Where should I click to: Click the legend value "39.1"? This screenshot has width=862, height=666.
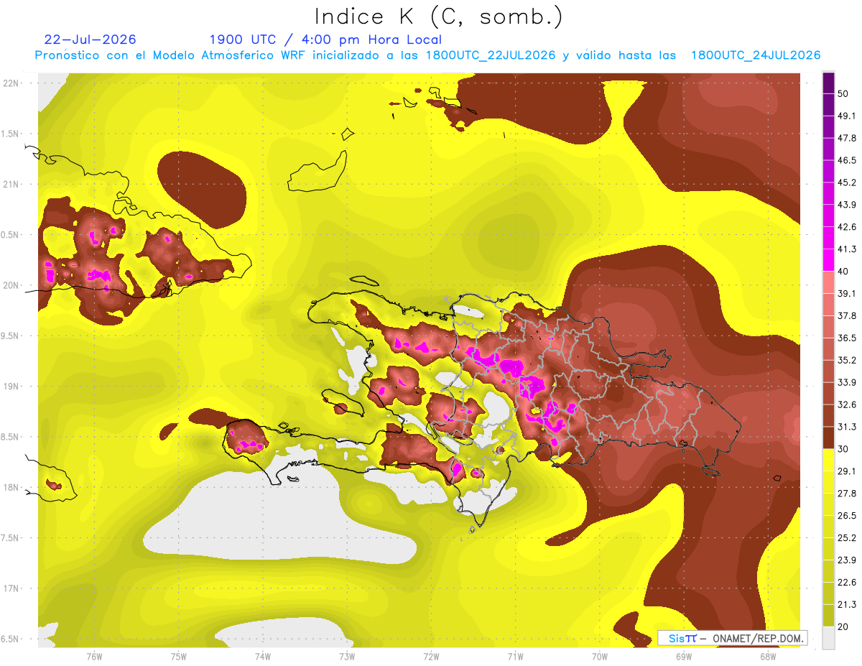point(847,293)
